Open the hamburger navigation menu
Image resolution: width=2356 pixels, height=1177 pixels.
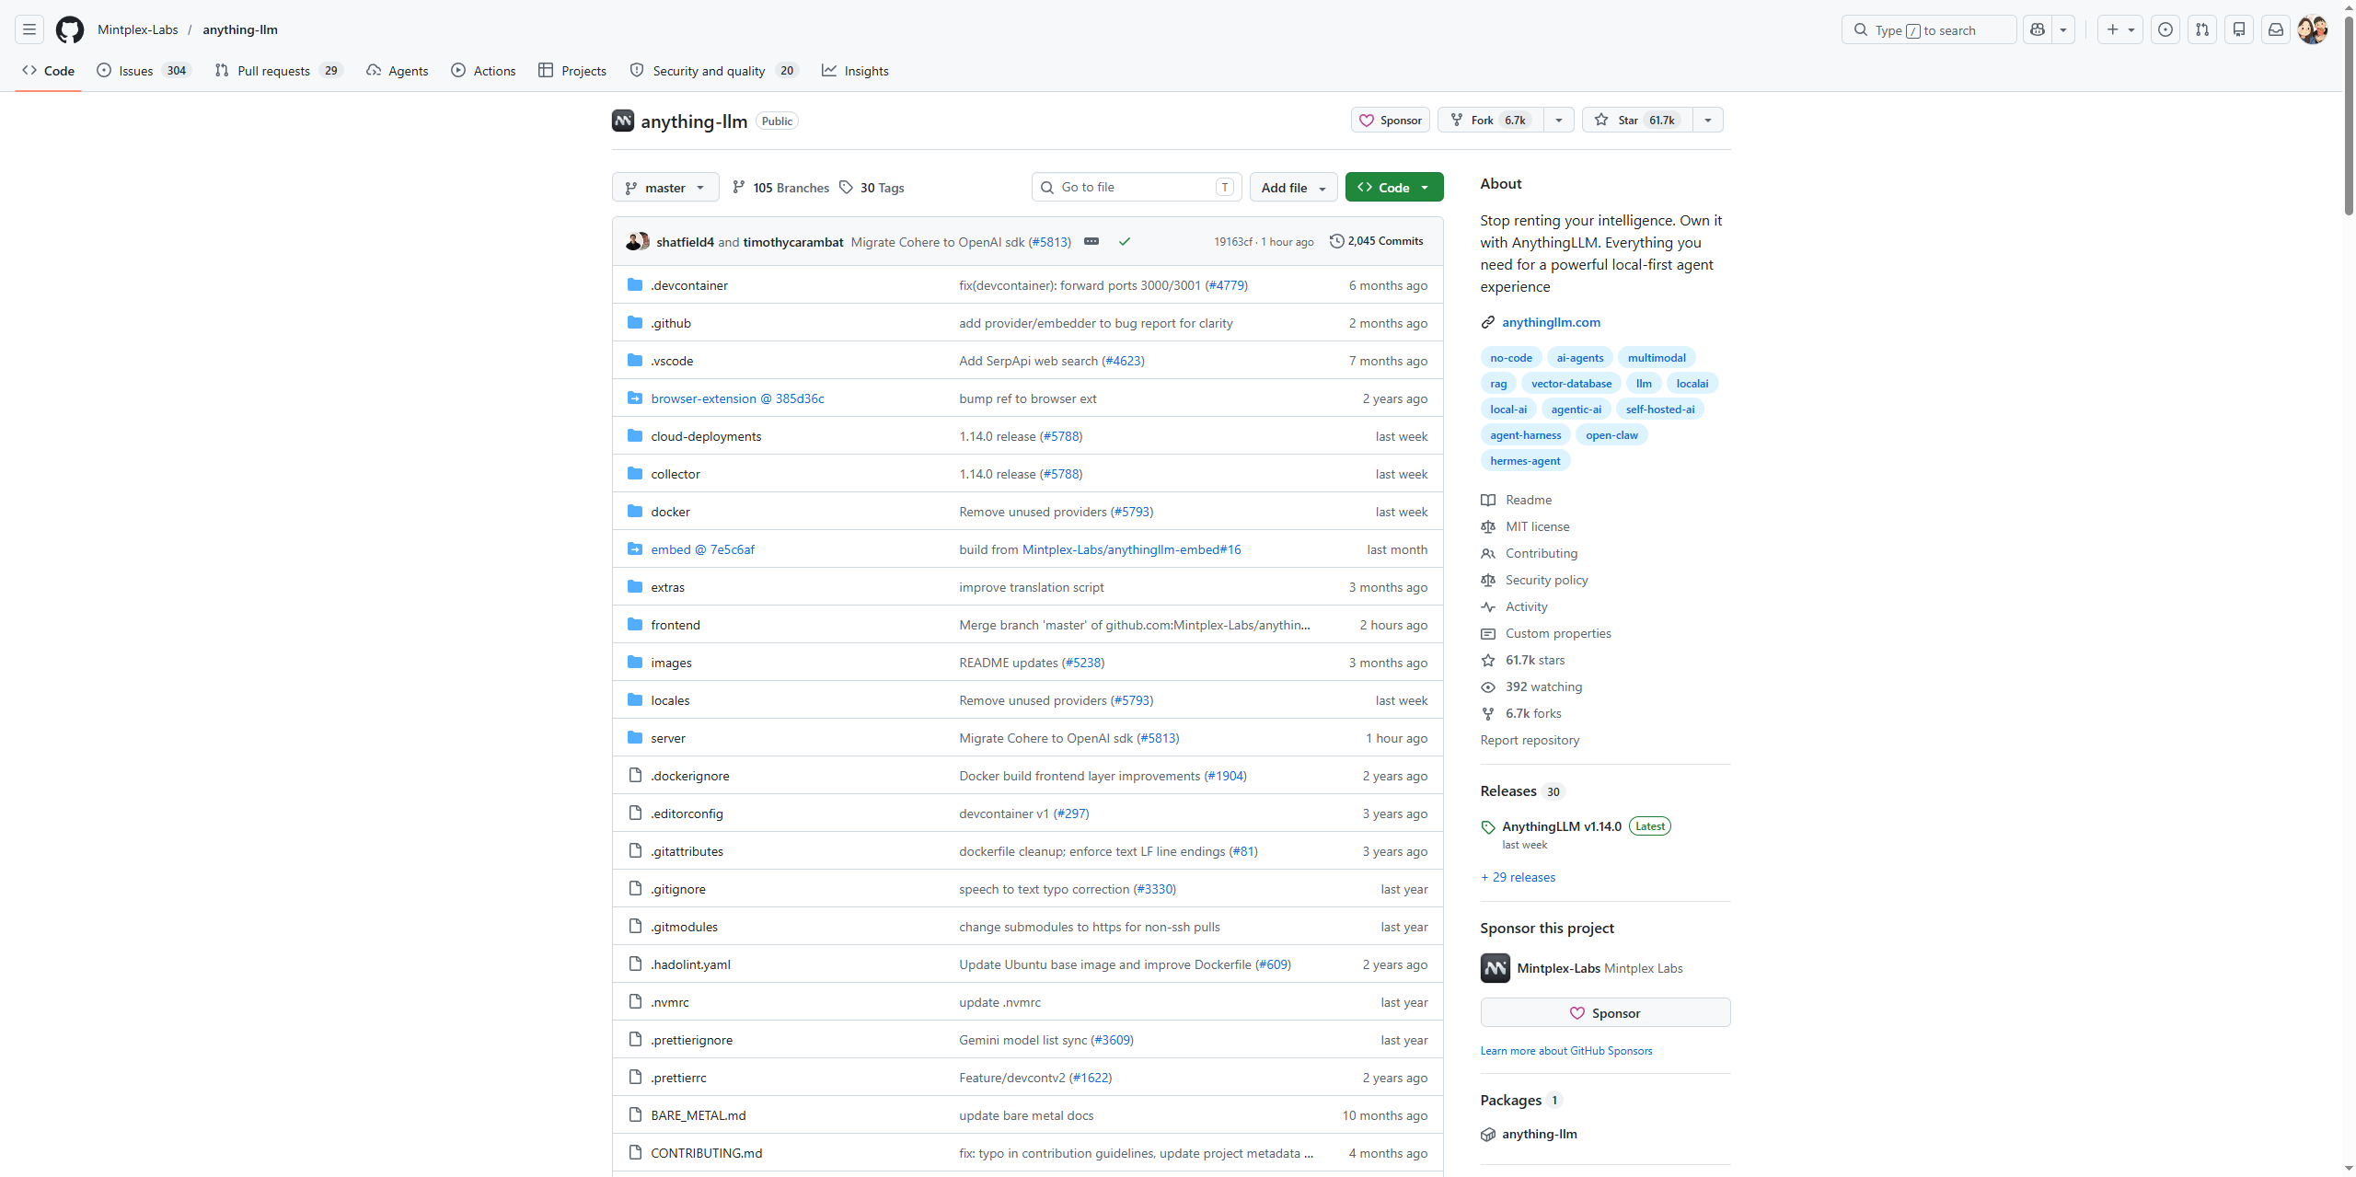(x=29, y=29)
